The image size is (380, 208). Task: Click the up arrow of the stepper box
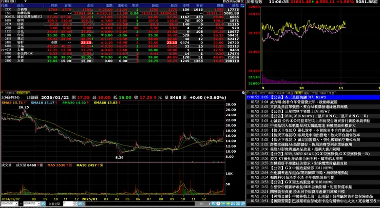76,203
